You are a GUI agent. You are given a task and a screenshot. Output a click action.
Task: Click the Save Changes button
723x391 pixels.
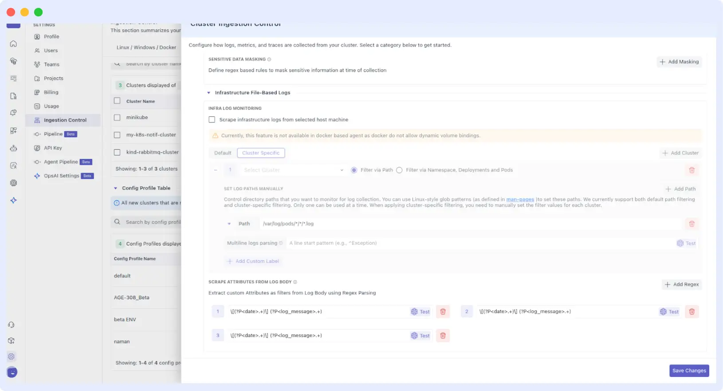(689, 371)
